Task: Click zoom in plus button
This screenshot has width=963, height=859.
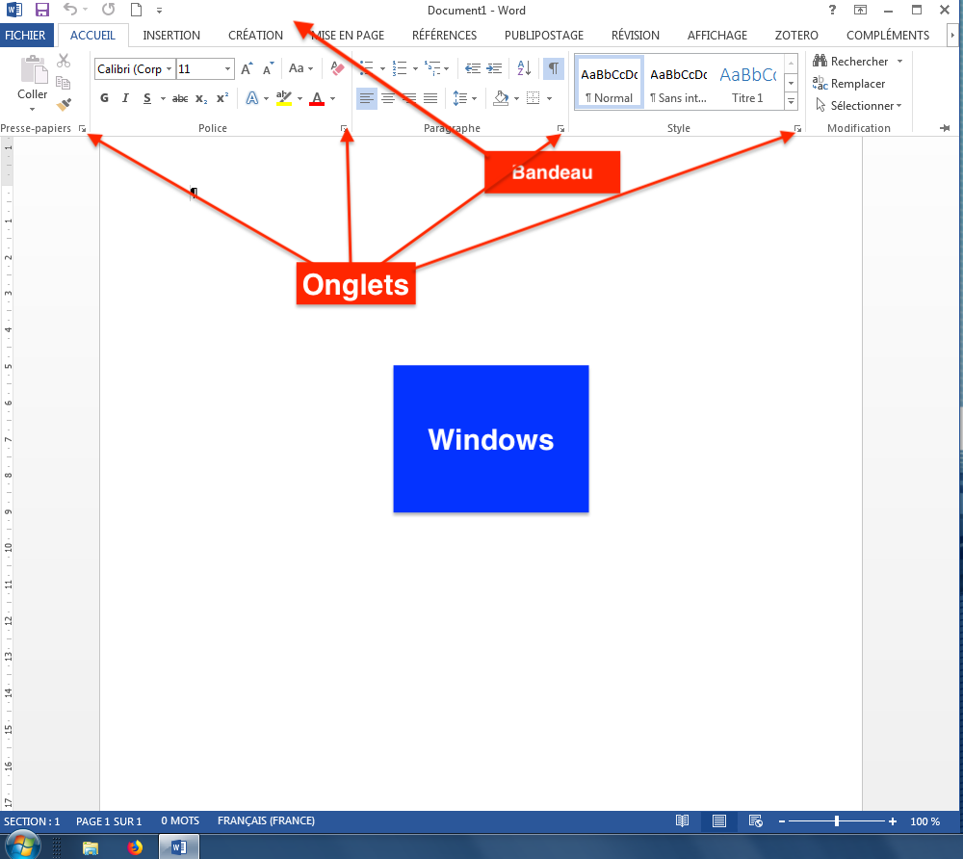Action: pos(893,821)
